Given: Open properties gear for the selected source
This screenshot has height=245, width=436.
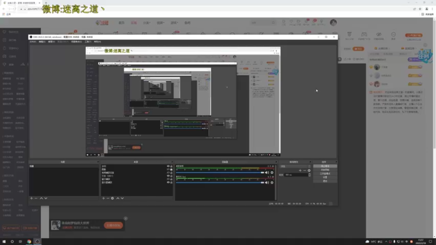Looking at the screenshot, I should pos(112,198).
